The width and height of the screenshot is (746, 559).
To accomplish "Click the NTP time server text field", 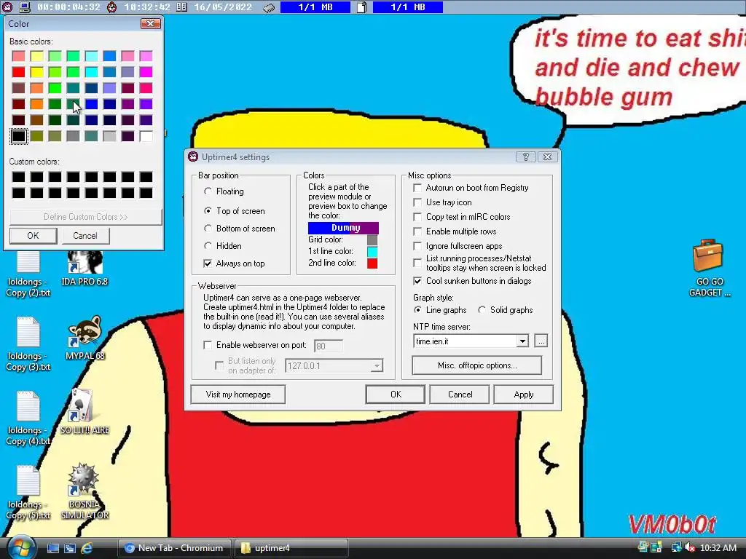I will pyautogui.click(x=466, y=341).
